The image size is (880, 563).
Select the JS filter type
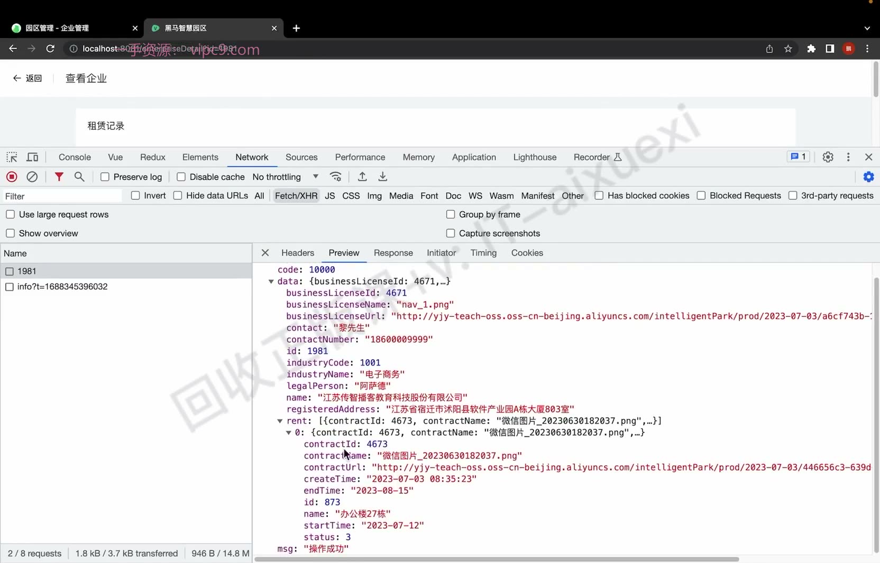click(x=330, y=196)
